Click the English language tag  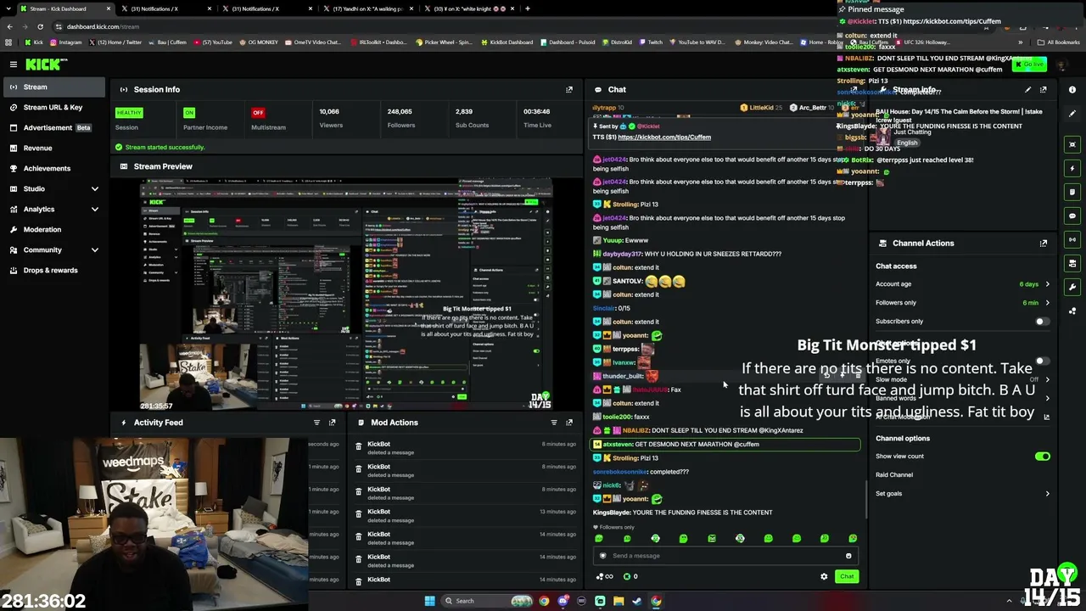pyautogui.click(x=907, y=143)
